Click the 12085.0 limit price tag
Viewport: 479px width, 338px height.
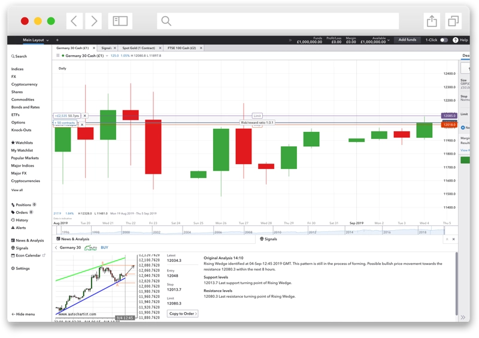449,116
